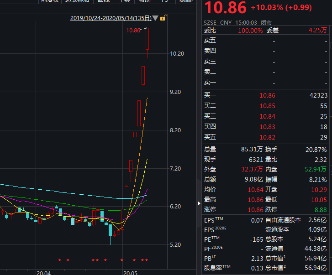Select the 买一 bid price 10.86
This screenshot has height=275, width=332.
coord(267,95)
